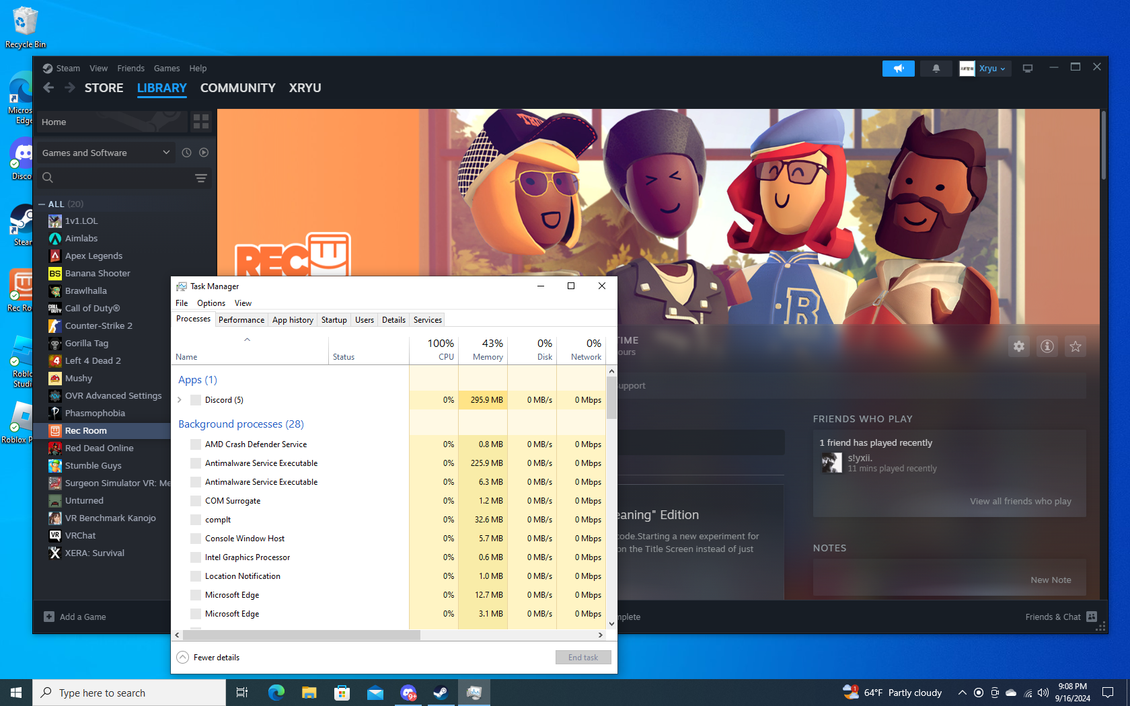Favorite Rec Room with star icon
The height and width of the screenshot is (706, 1130).
pyautogui.click(x=1076, y=346)
